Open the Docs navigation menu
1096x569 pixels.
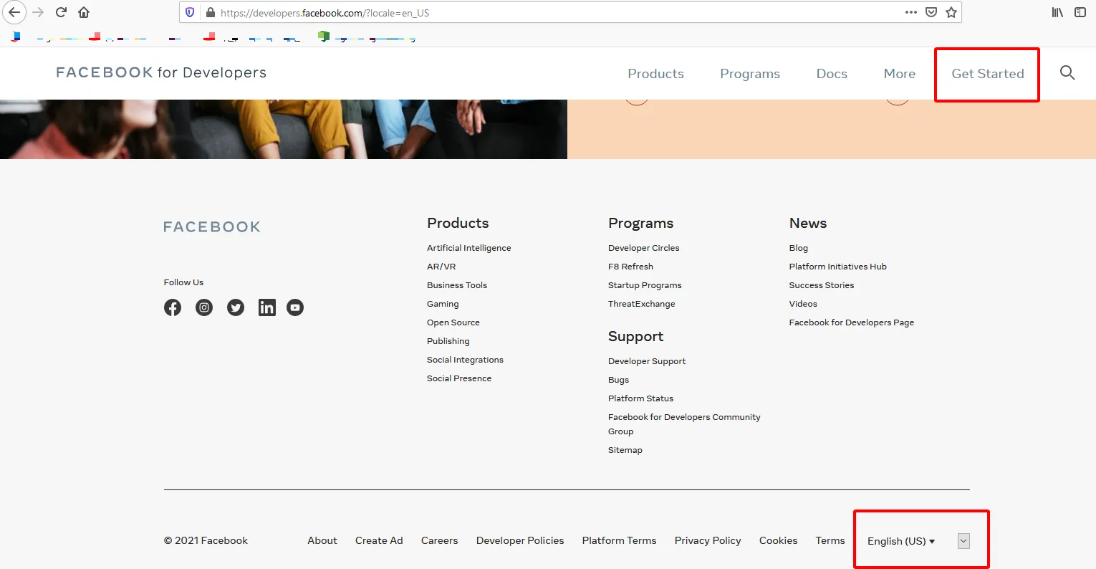click(832, 74)
